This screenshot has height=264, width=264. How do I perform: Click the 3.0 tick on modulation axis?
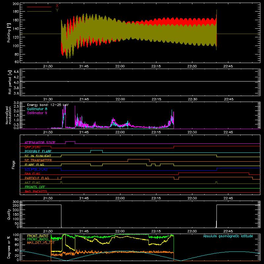click(x=16, y=103)
